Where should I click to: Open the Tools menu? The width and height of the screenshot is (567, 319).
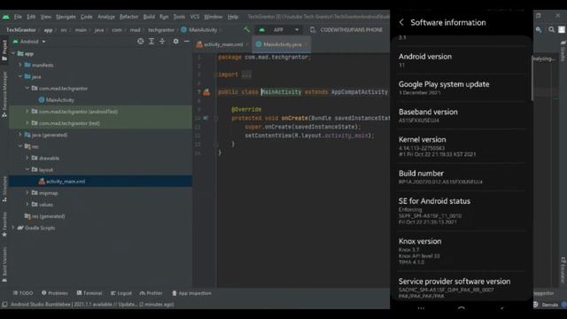179,17
